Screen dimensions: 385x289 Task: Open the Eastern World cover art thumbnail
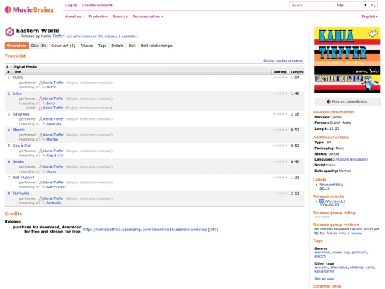click(347, 60)
